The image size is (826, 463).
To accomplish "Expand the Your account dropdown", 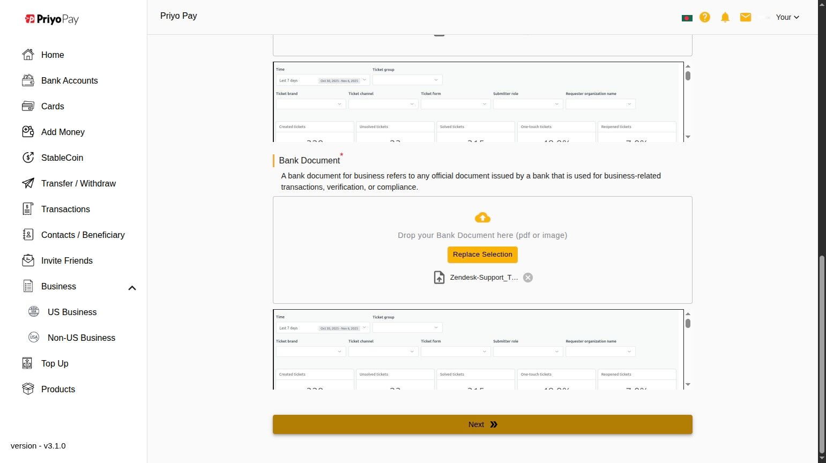I will (787, 17).
